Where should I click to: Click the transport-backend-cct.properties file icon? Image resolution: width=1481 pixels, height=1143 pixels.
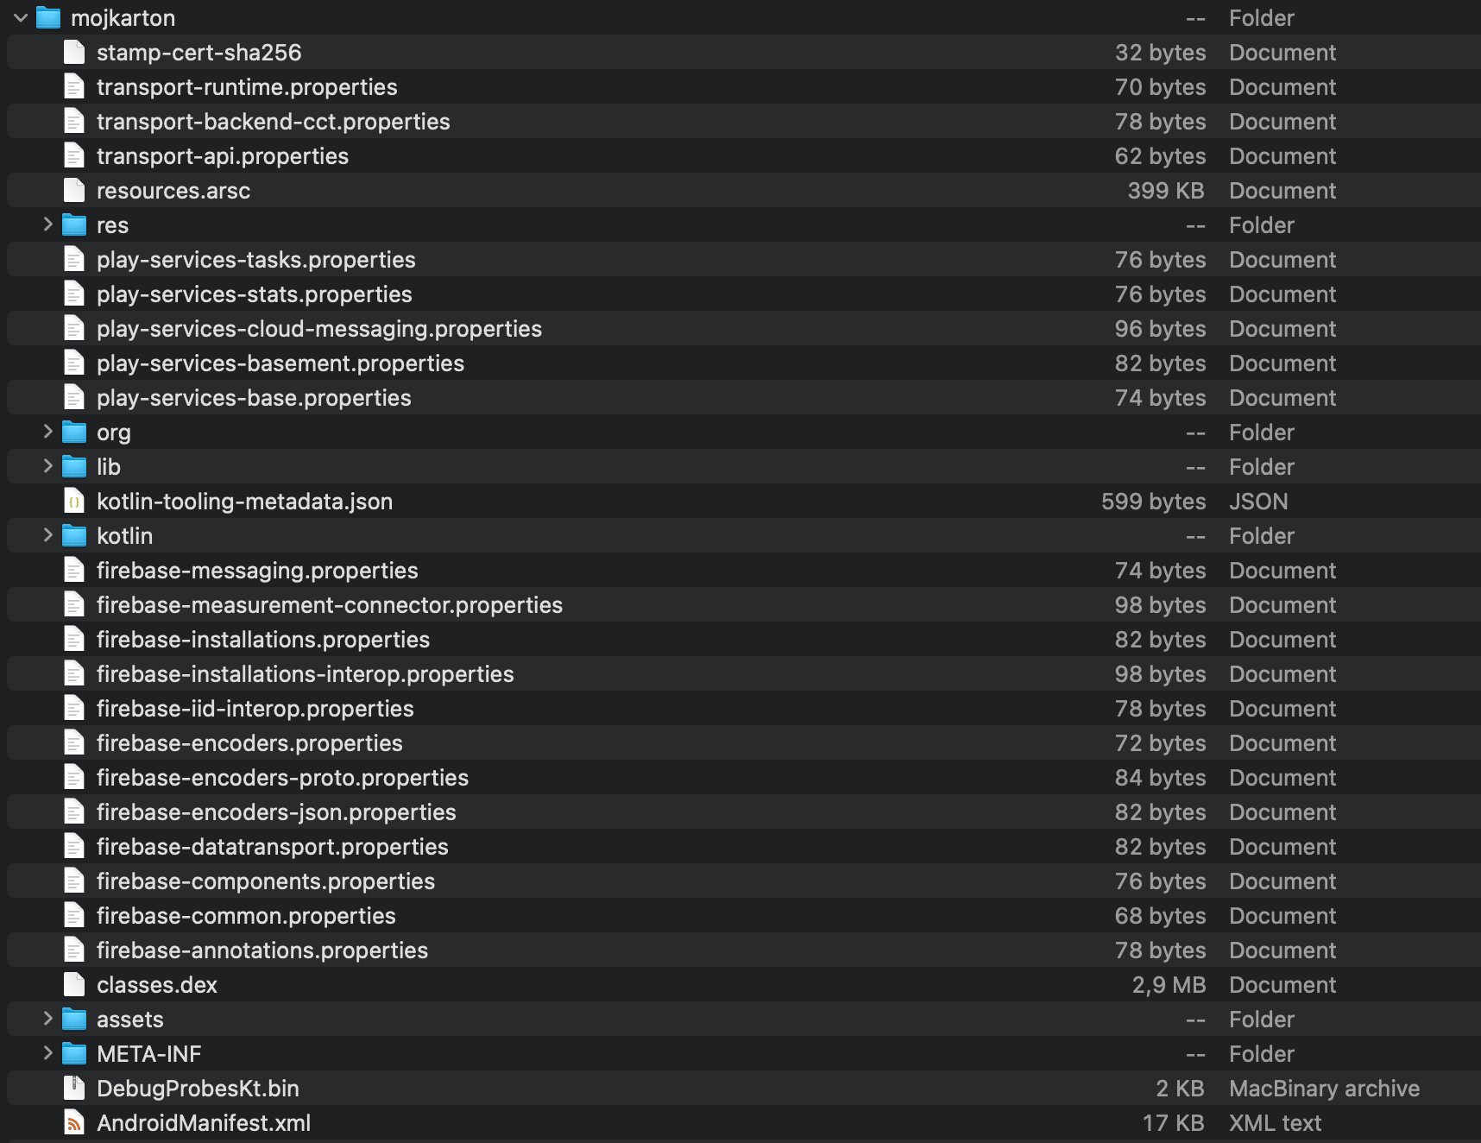pyautogui.click(x=74, y=121)
